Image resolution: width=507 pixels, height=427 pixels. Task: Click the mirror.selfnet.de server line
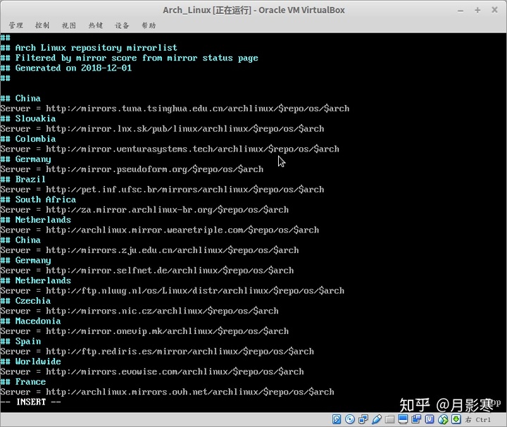147,271
